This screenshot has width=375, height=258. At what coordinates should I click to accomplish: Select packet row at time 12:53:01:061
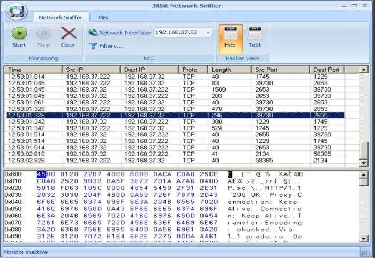click(x=175, y=102)
